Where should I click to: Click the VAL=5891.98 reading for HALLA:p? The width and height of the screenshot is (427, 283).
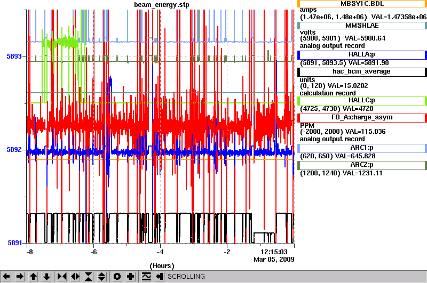pos(369,63)
